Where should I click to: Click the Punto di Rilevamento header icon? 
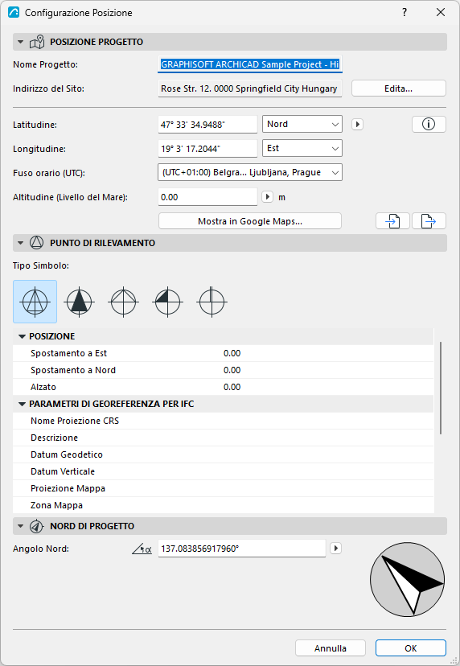[36, 243]
